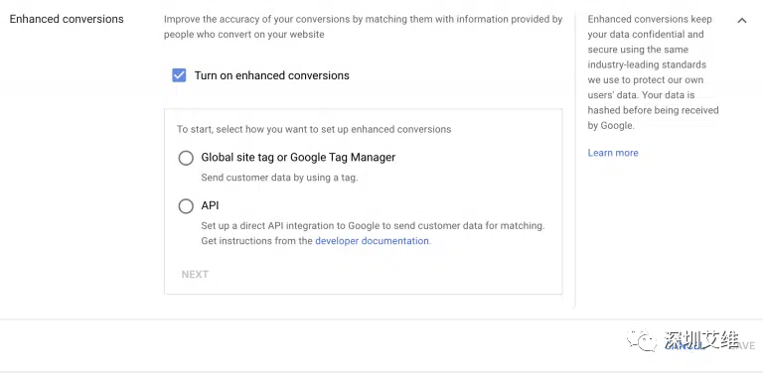
Task: Click the data confidentiality help text in the sidebar
Action: tap(653, 72)
